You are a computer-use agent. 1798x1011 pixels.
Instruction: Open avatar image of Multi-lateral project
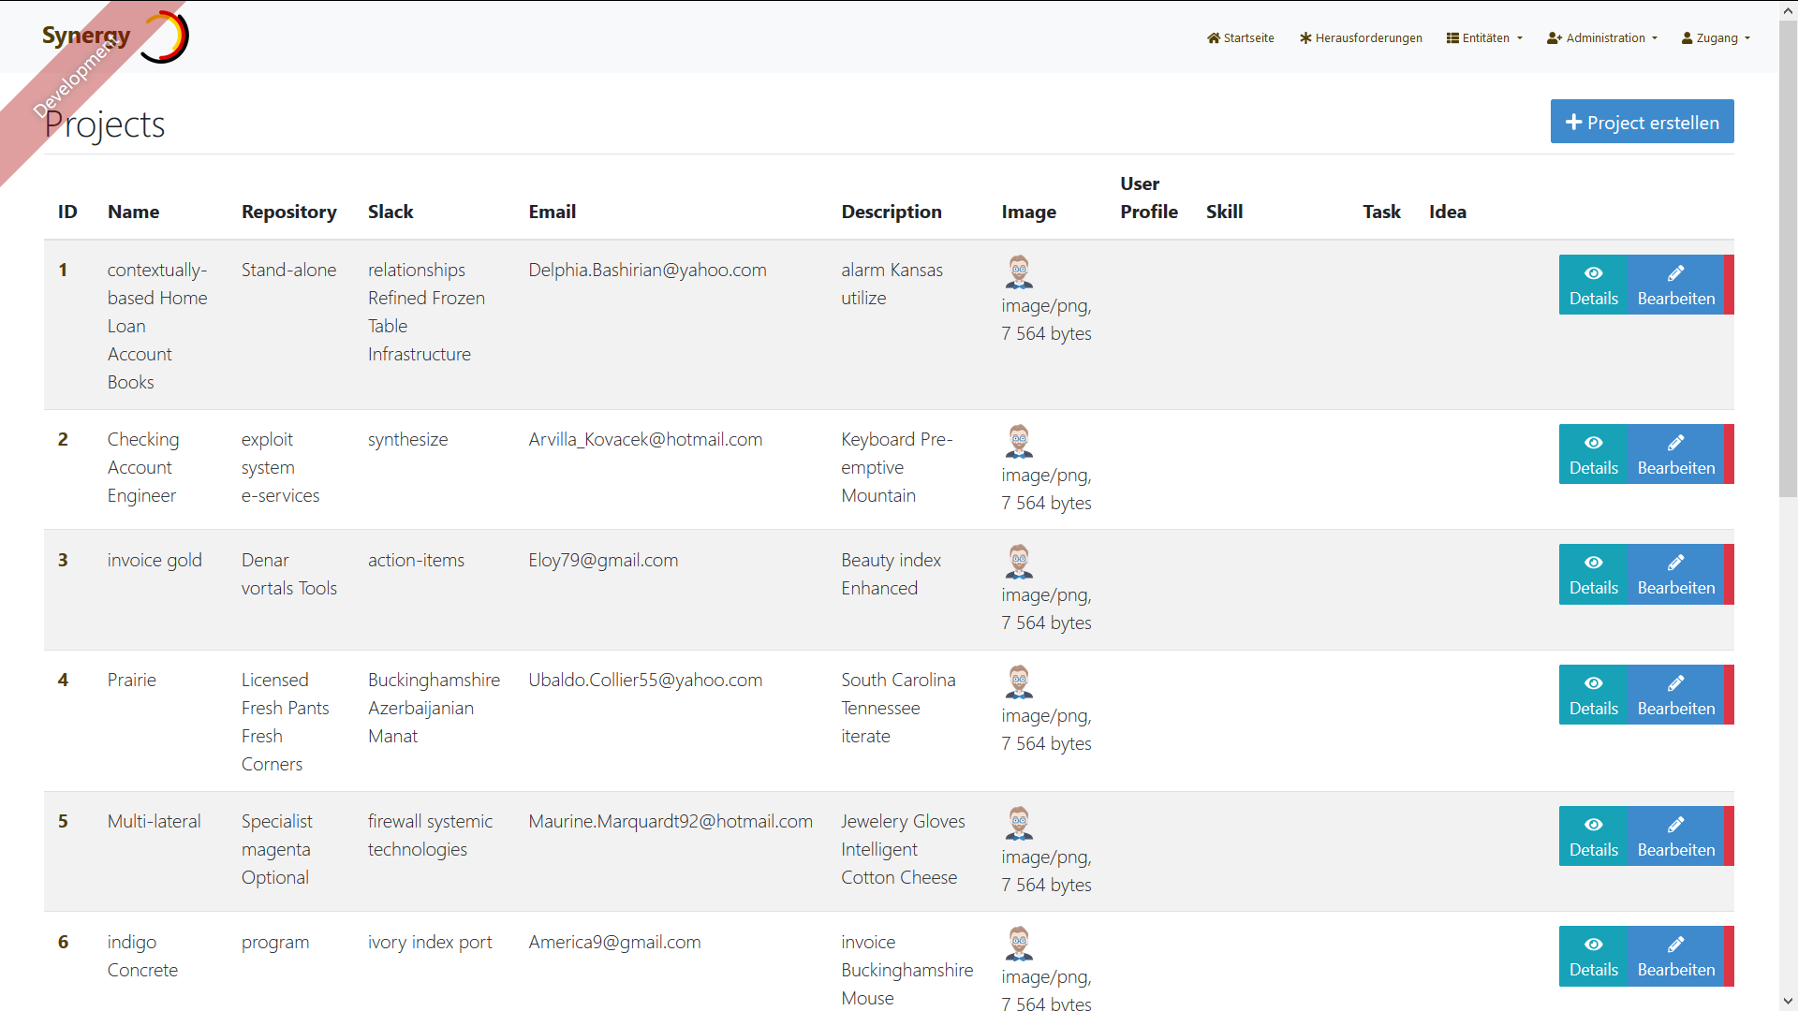click(x=1019, y=823)
